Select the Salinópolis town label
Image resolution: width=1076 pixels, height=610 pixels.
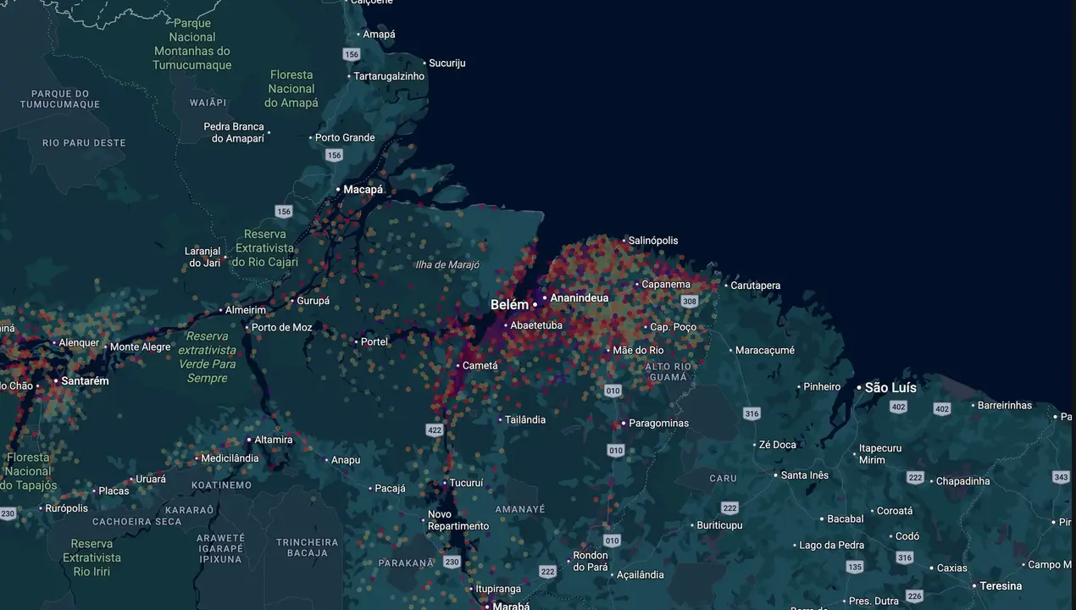tap(653, 241)
